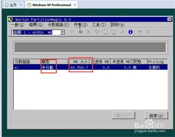Open the 分割磁區(P) menu

(59, 25)
